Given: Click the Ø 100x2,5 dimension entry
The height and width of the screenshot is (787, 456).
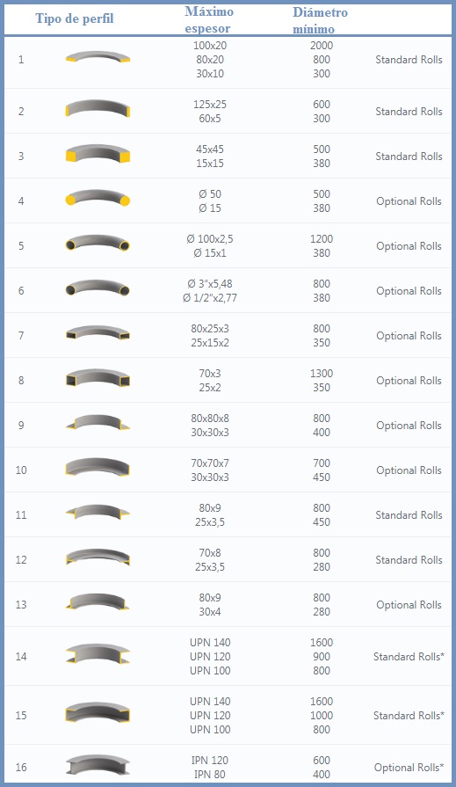Looking at the screenshot, I should click(x=210, y=239).
